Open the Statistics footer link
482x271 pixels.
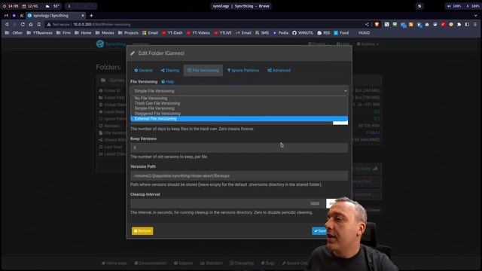pyautogui.click(x=211, y=263)
